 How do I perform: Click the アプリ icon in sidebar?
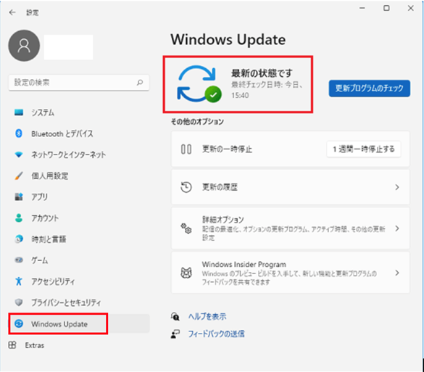coord(19,197)
